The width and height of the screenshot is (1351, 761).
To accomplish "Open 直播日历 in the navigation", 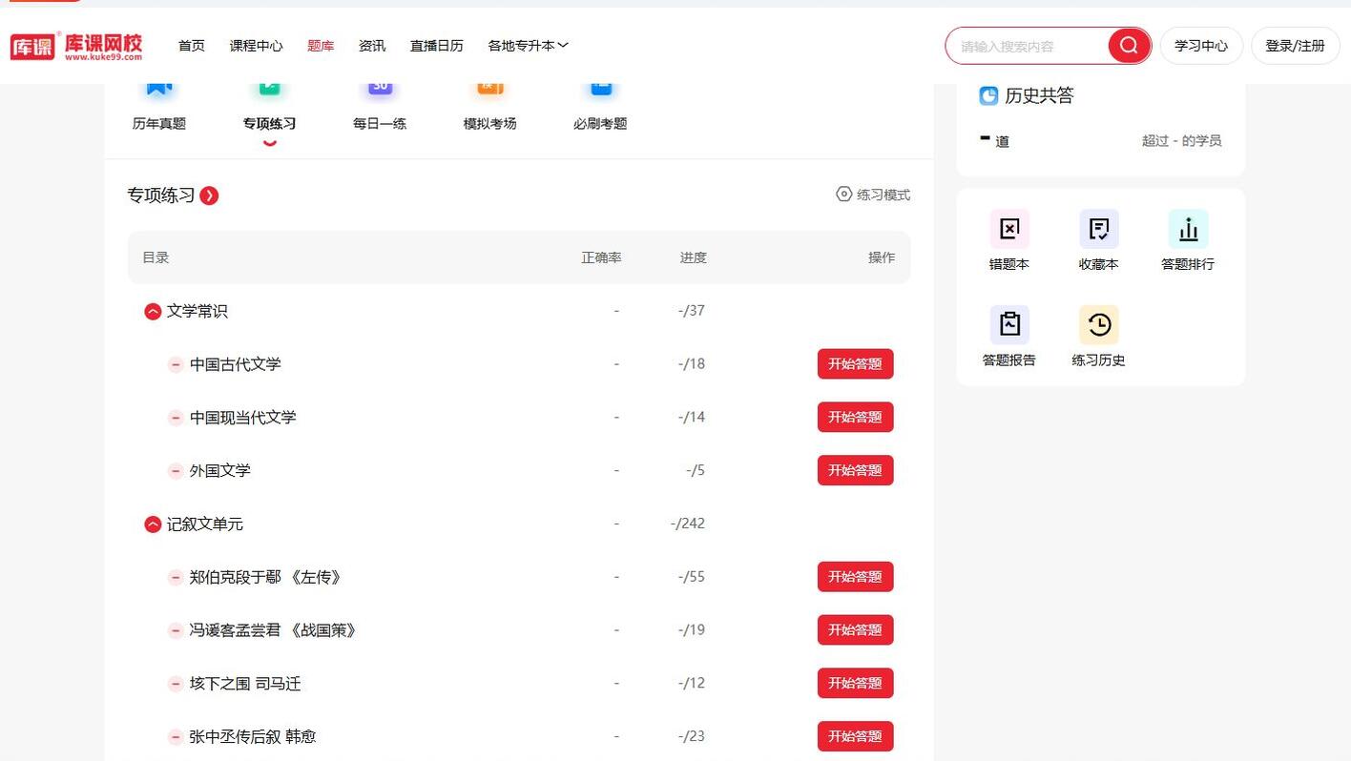I will (437, 46).
